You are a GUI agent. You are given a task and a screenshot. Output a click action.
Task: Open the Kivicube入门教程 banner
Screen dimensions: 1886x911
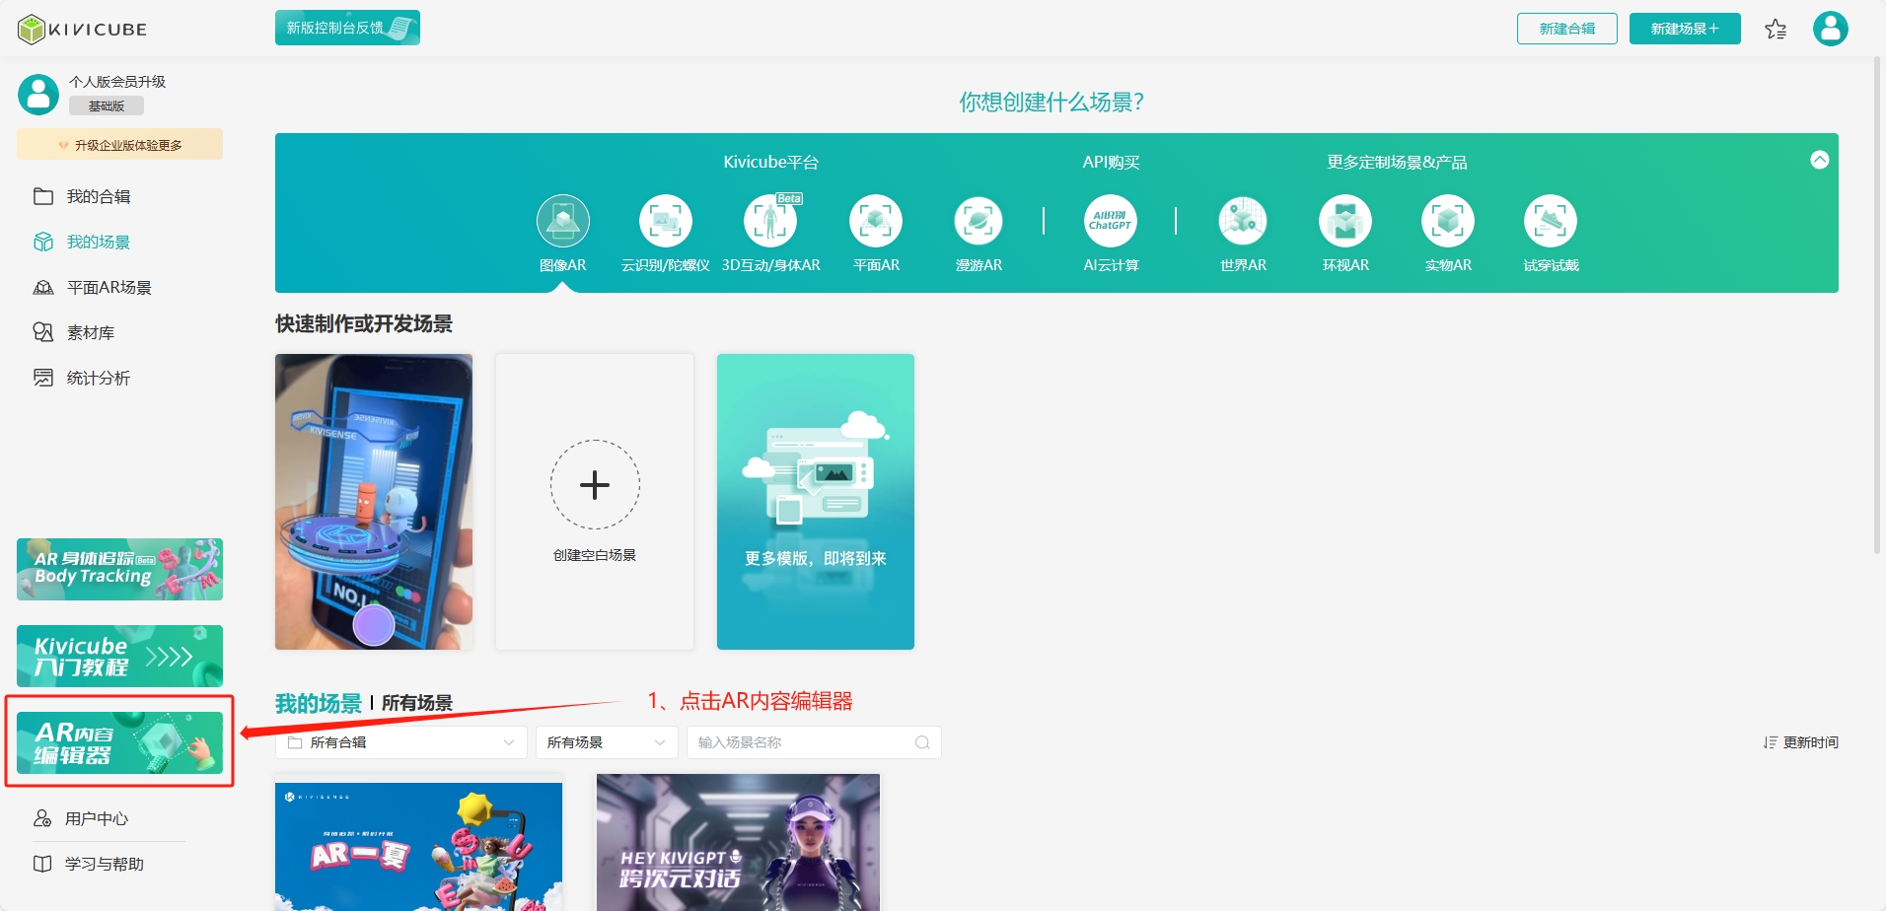(x=119, y=656)
